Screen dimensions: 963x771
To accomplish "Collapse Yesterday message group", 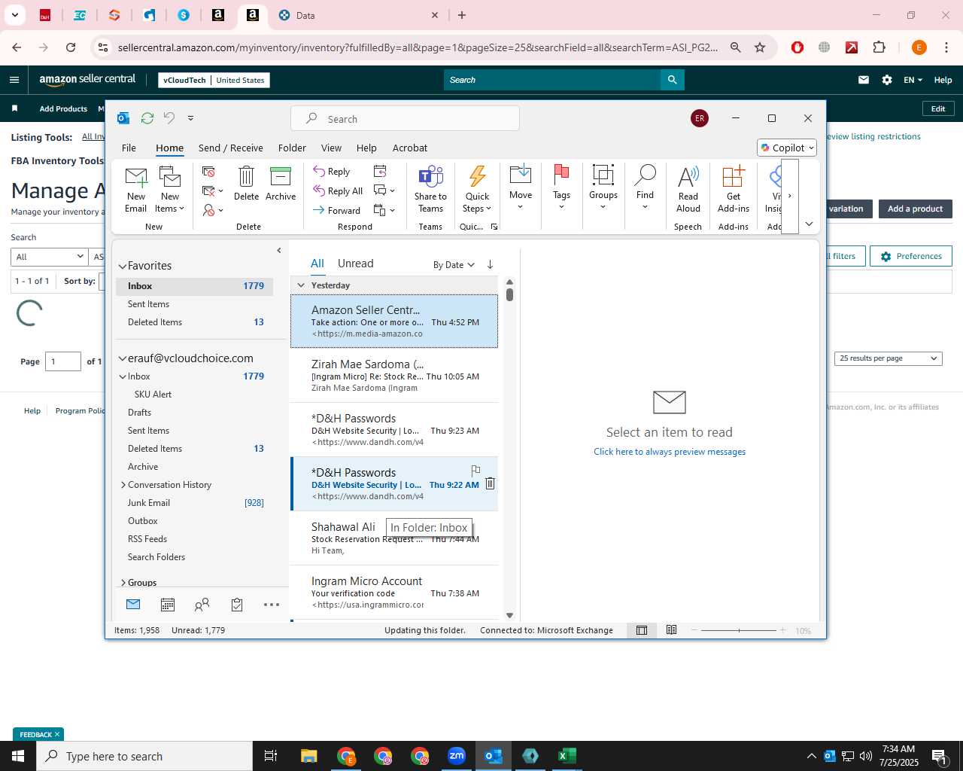I will [301, 285].
